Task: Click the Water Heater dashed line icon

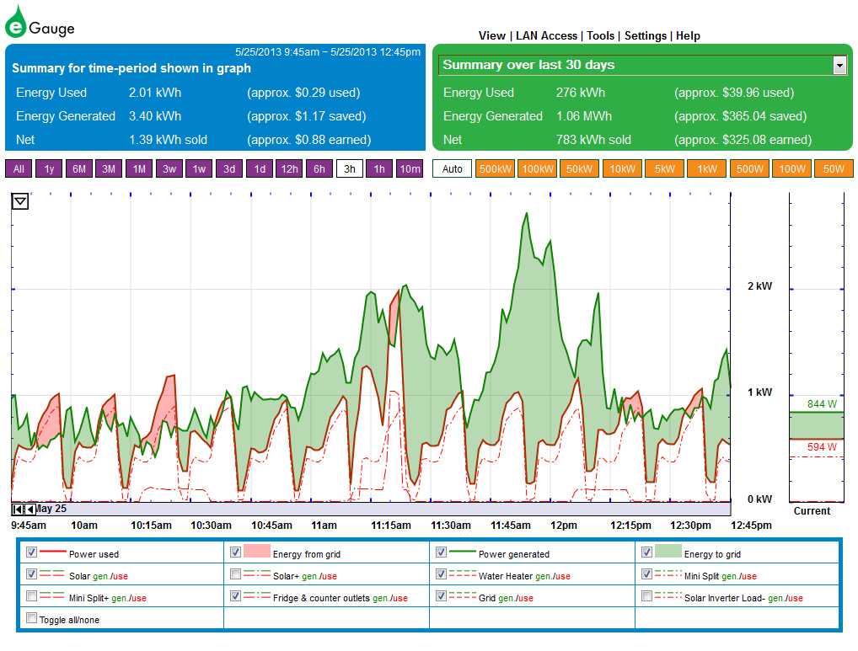Action: (x=462, y=575)
